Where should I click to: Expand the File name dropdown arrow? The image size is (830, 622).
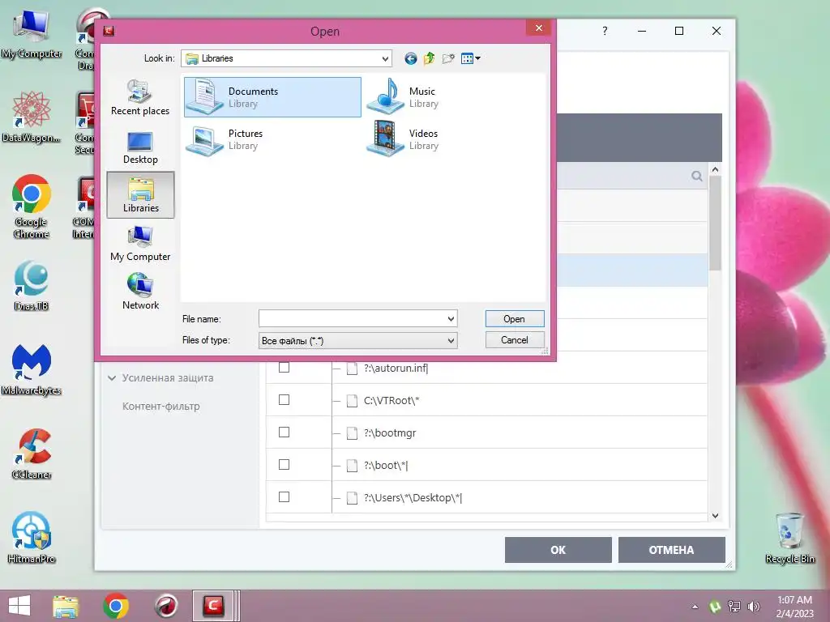(451, 319)
